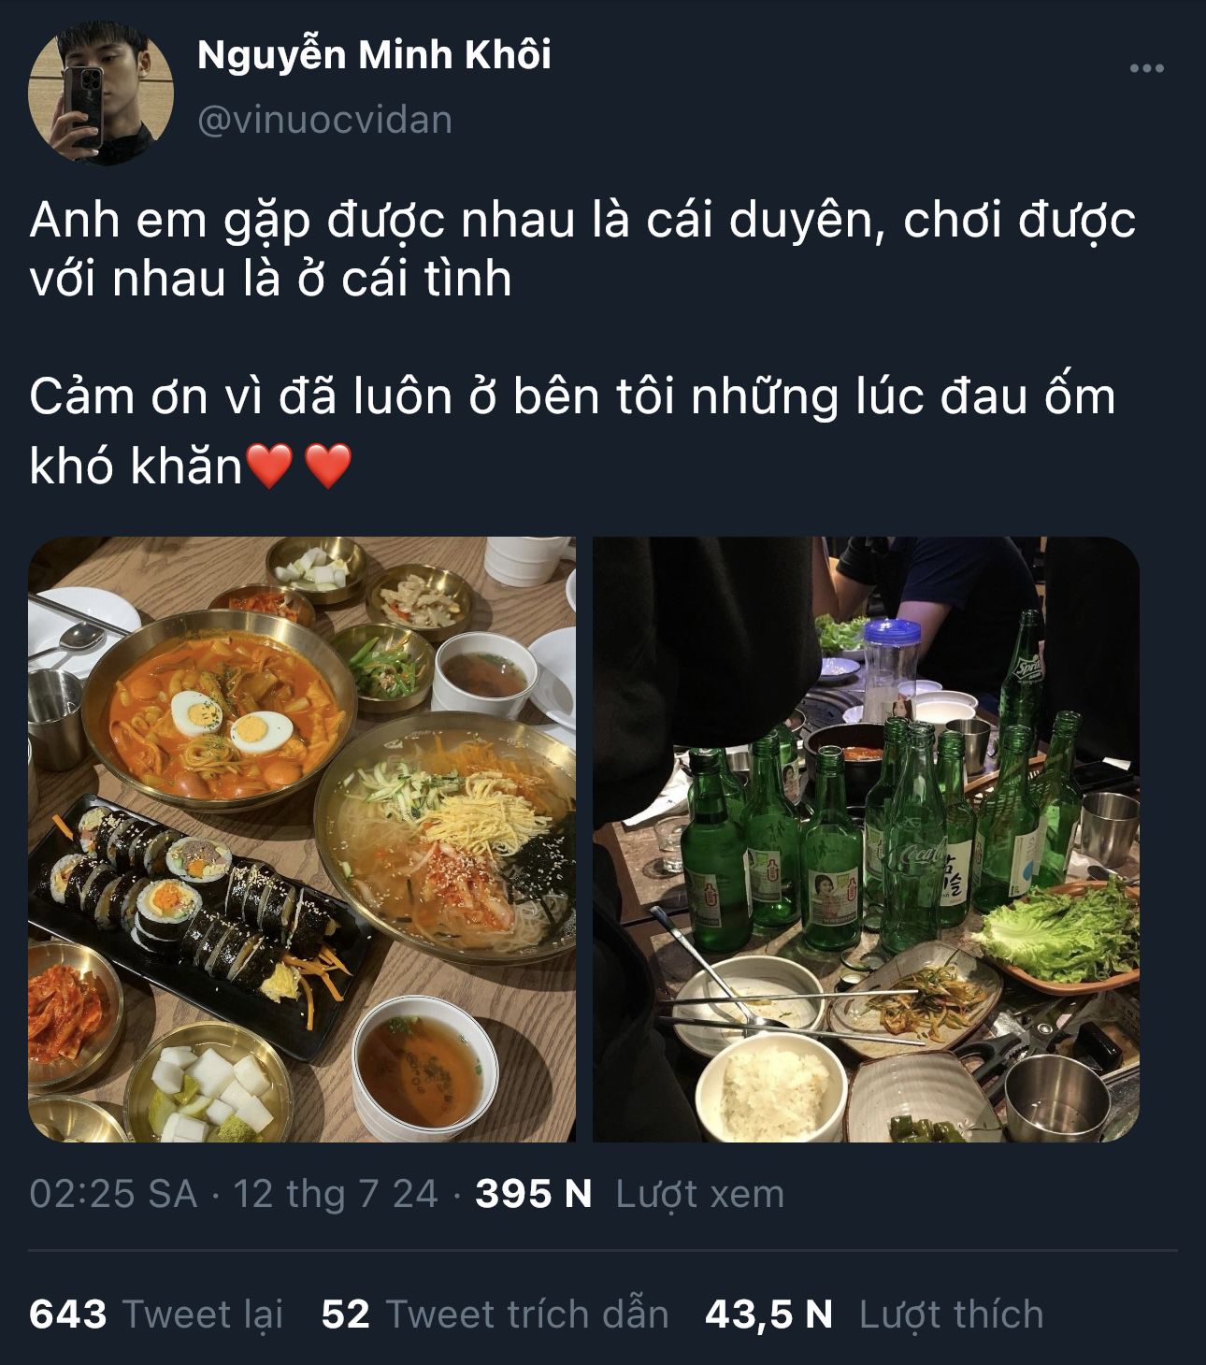Click the Tweet trích dẫn label
1206x1365 pixels.
click(527, 1314)
